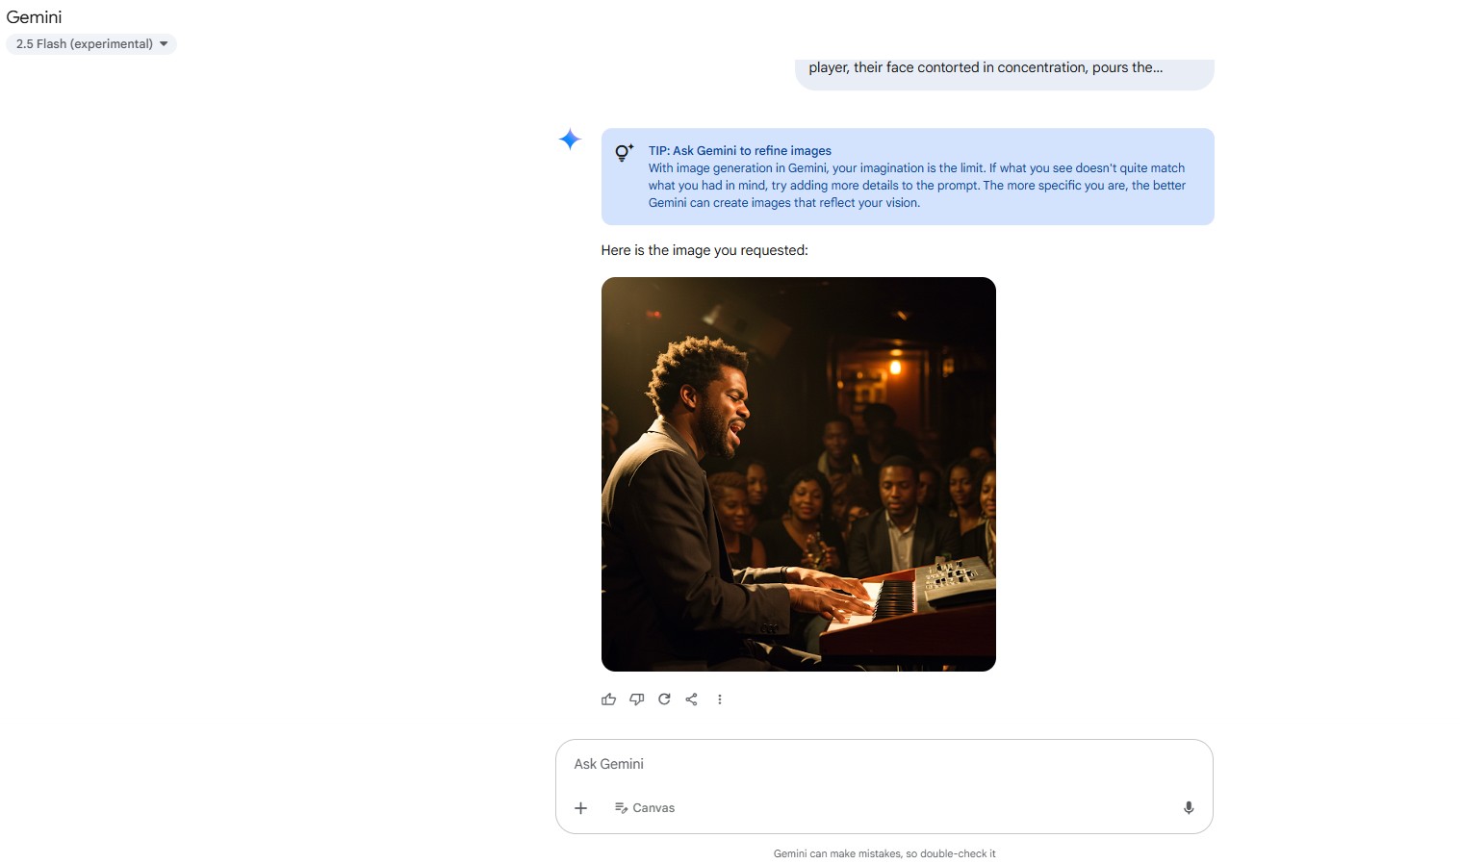Image resolution: width=1460 pixels, height=864 pixels.
Task: Click the plus icon to add files
Action: click(580, 808)
